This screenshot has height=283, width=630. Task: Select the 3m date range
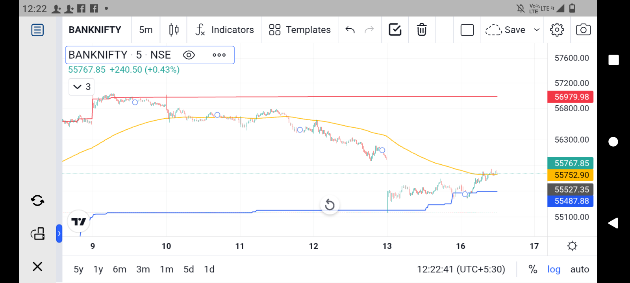[143, 269]
